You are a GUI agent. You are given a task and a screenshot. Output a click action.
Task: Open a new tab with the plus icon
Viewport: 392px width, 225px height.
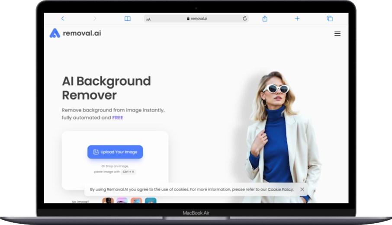point(297,19)
